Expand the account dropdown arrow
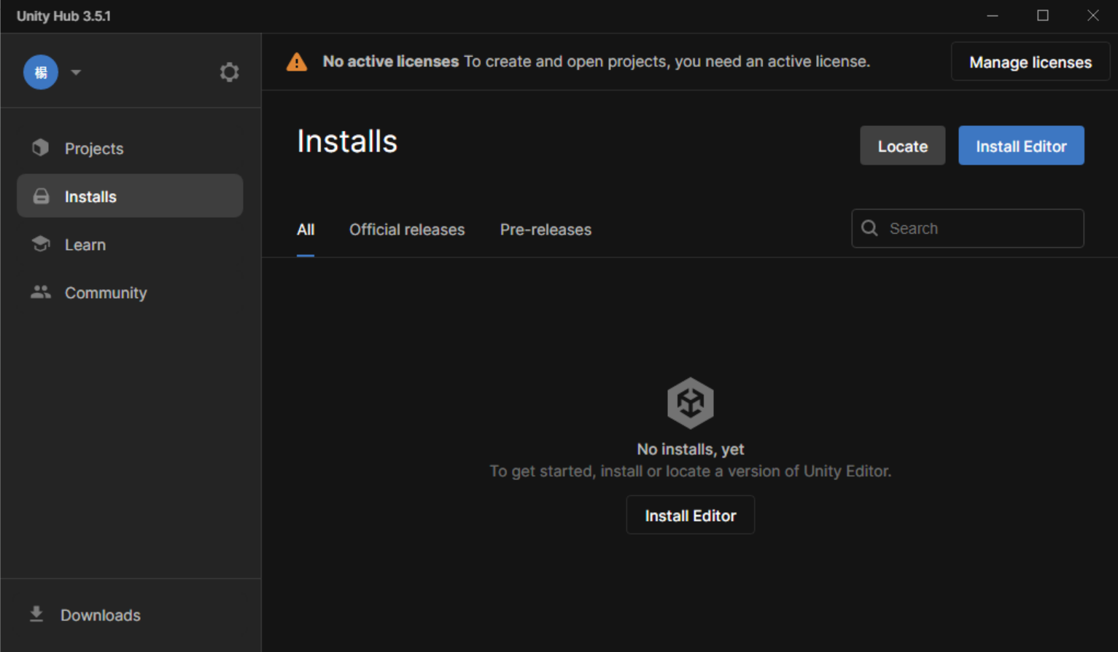This screenshot has height=652, width=1118. [76, 72]
